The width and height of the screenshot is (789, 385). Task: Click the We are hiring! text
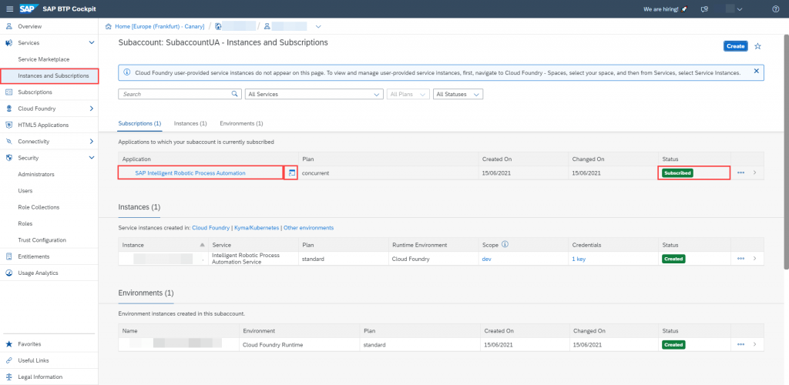(x=660, y=9)
